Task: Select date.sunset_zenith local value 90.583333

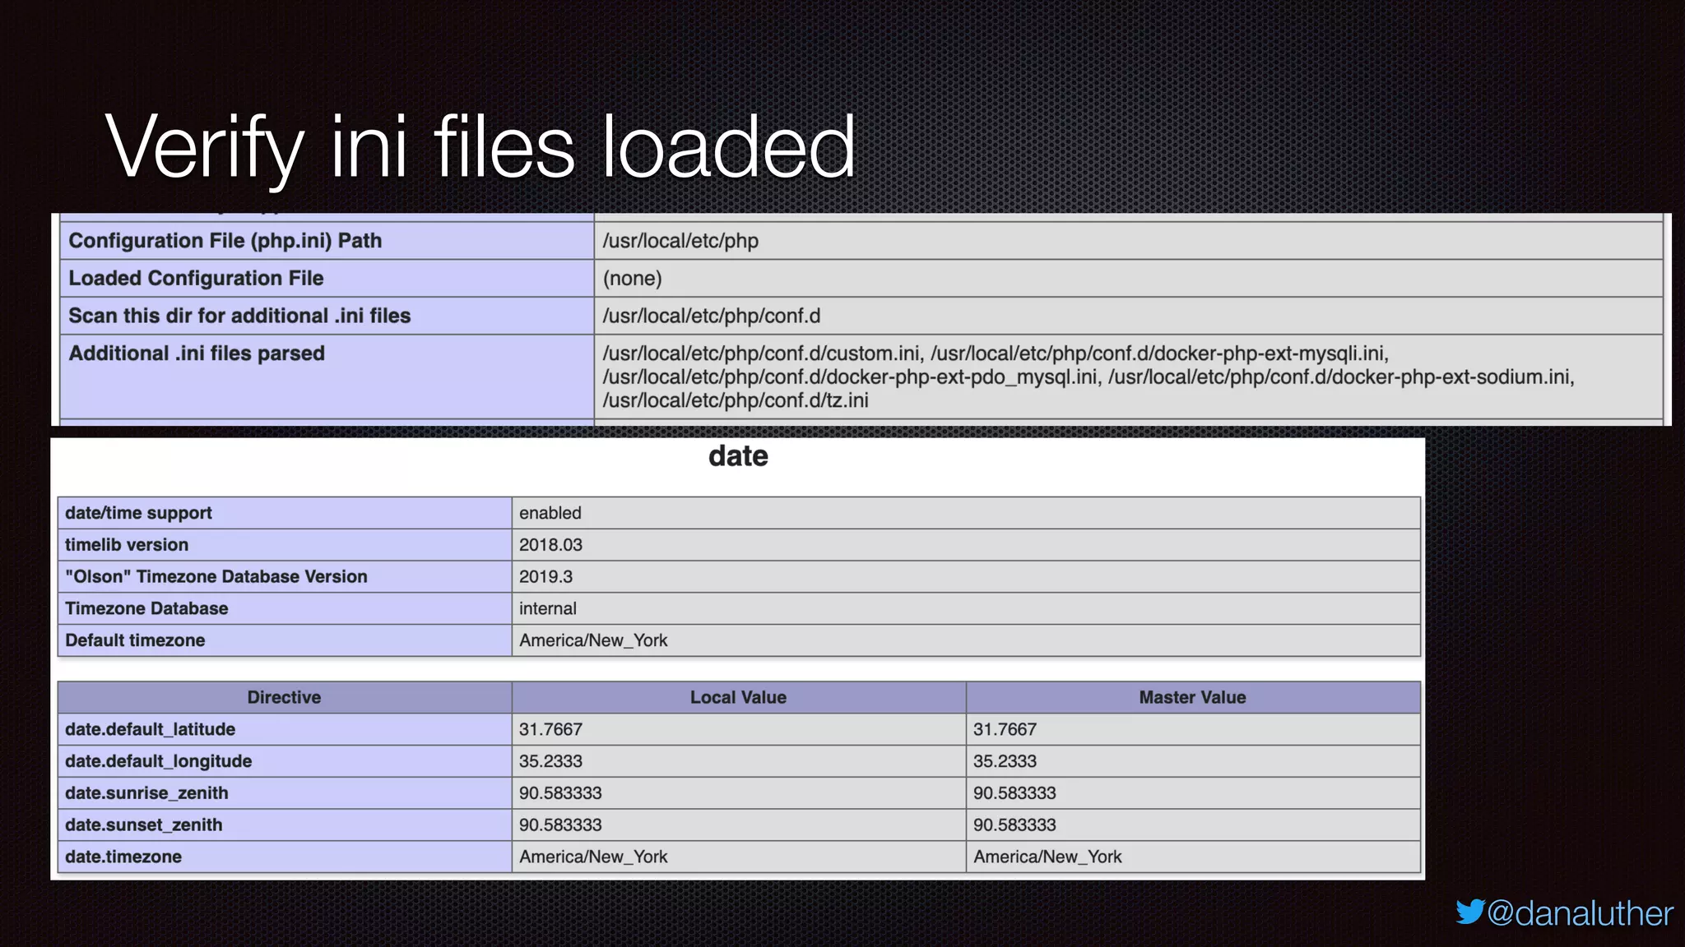Action: [560, 825]
